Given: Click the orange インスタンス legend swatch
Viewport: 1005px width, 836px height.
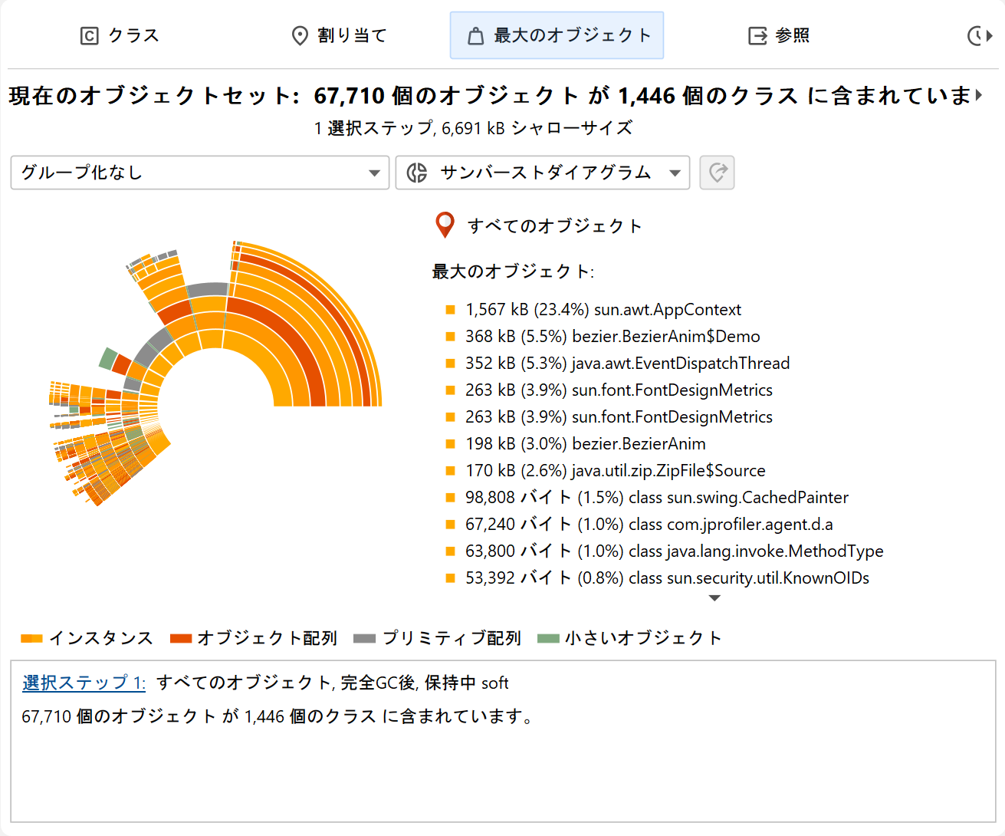Looking at the screenshot, I should (31, 638).
